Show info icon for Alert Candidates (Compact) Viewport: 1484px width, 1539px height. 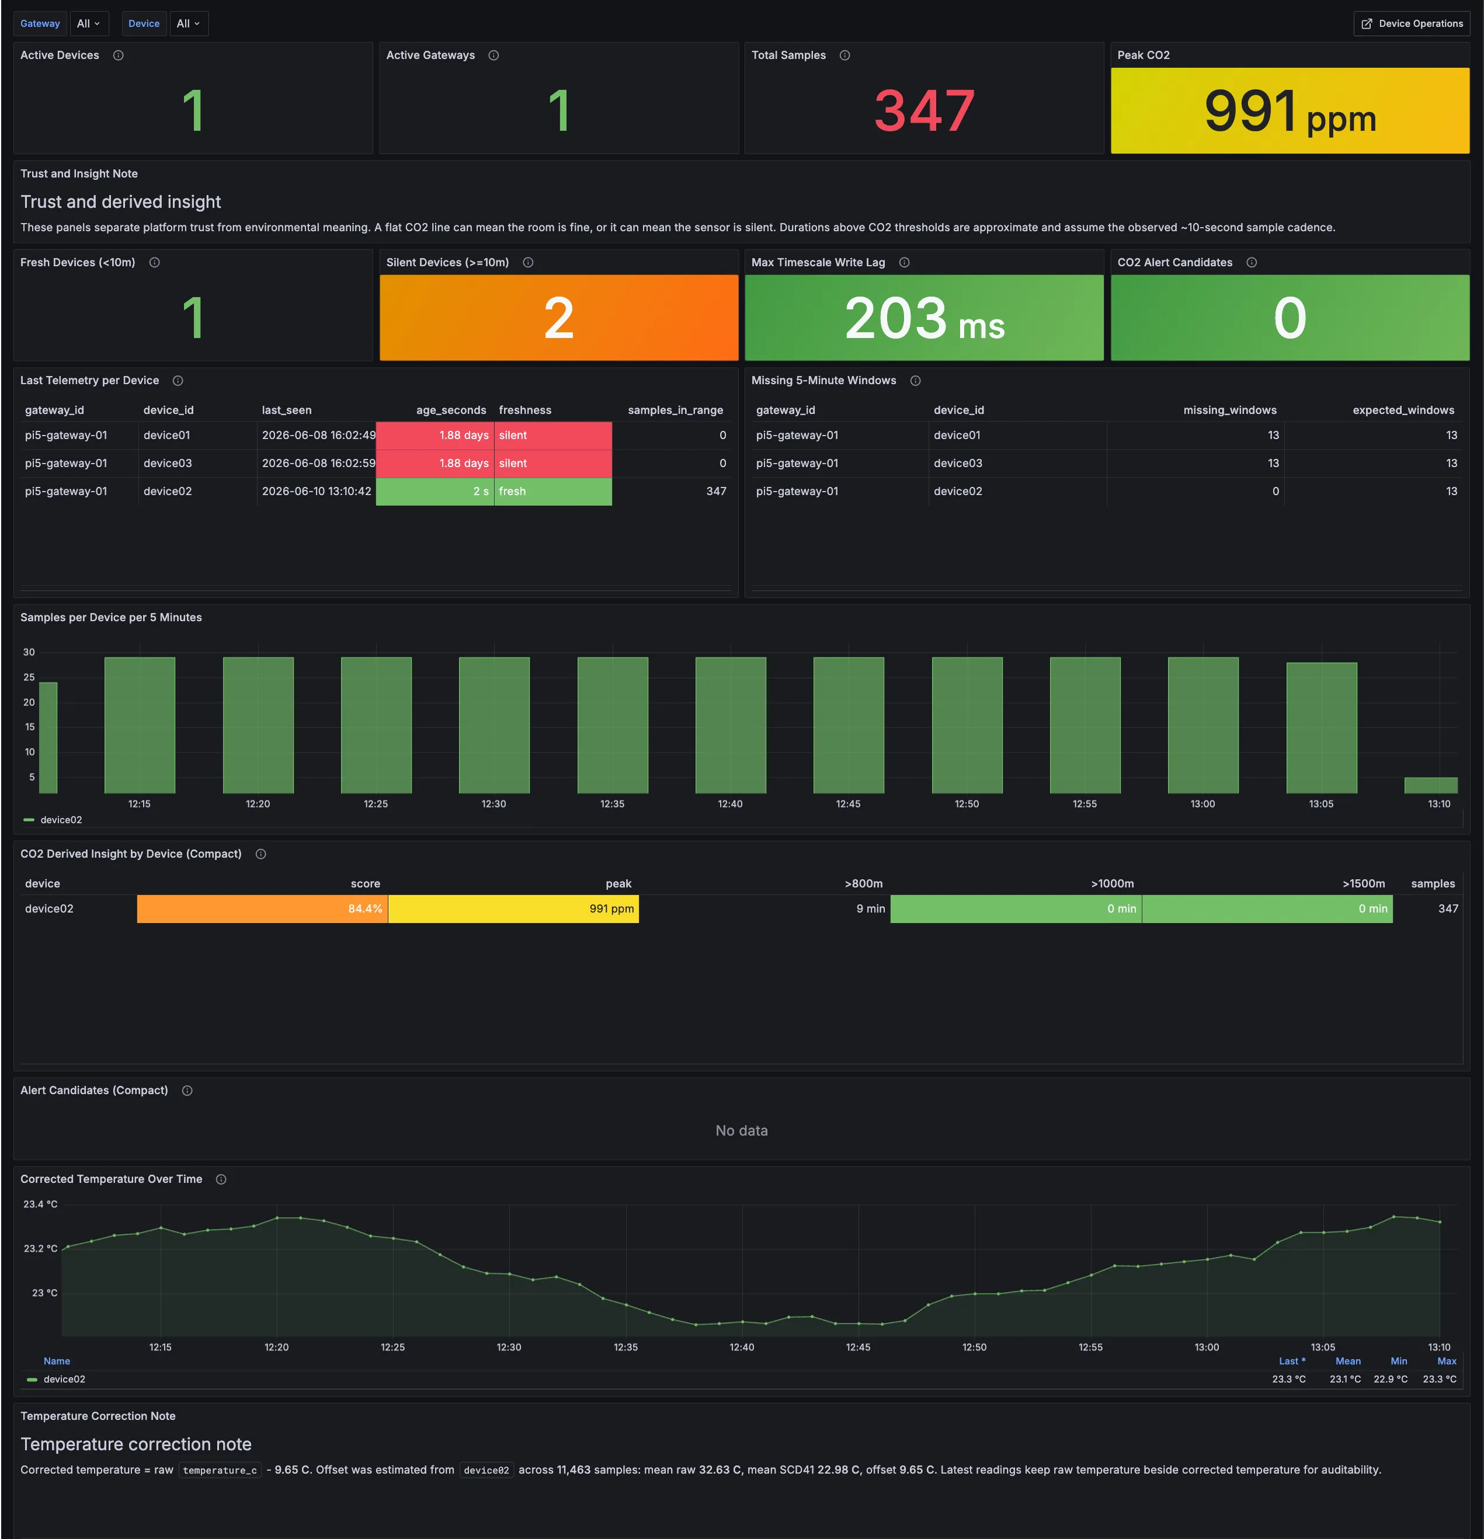[187, 1091]
